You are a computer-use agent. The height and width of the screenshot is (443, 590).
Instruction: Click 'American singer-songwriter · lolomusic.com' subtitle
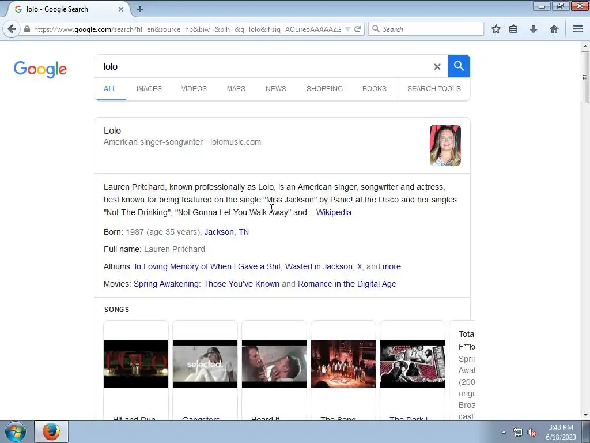coord(182,142)
